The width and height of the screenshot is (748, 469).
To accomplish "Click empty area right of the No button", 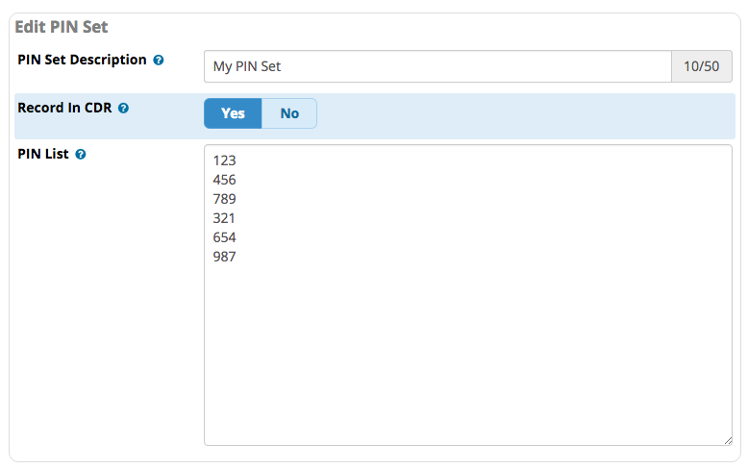I will (x=525, y=114).
